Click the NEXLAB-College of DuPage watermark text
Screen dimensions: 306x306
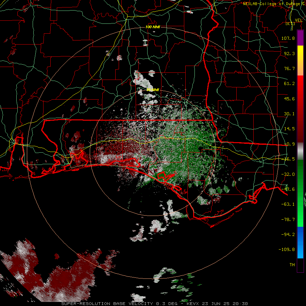pos(273,4)
